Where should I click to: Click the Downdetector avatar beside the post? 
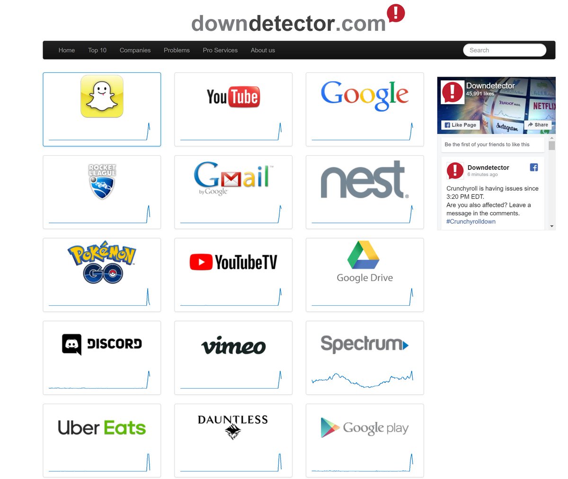pos(455,170)
